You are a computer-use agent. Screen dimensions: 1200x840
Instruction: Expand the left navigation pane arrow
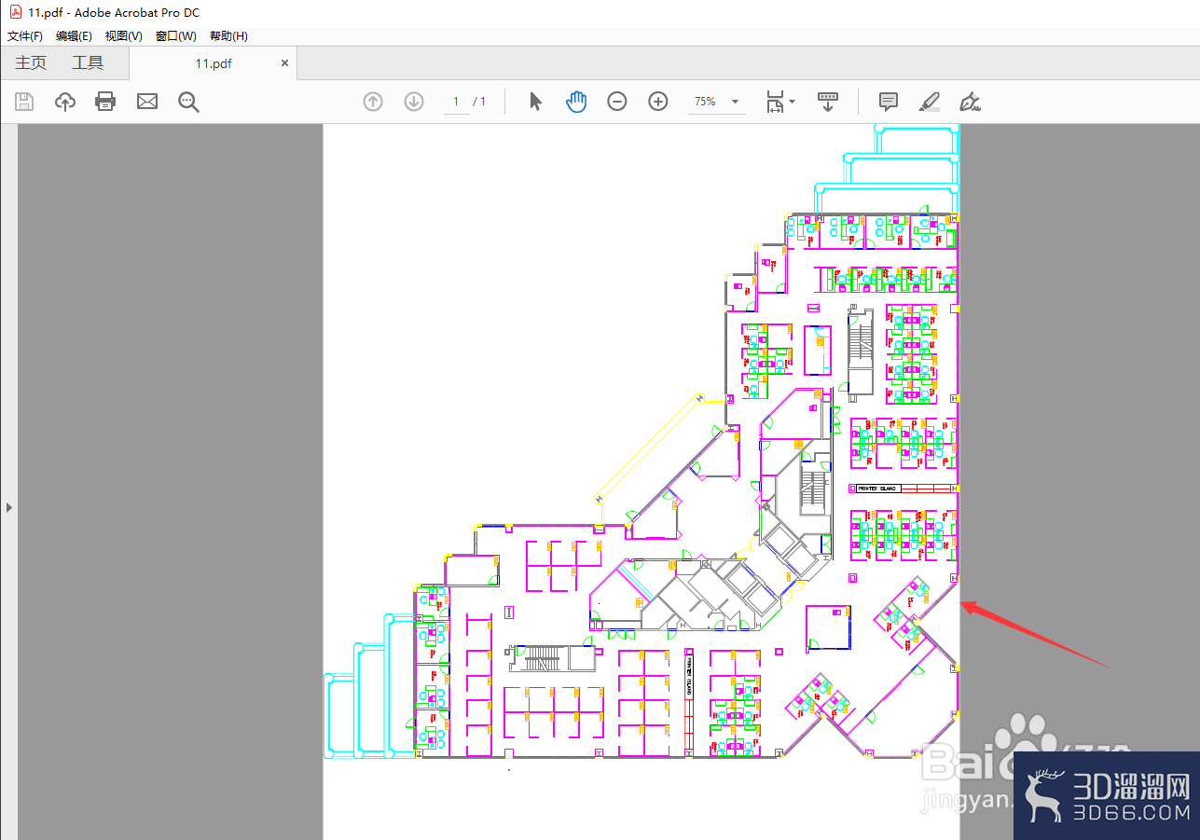[9, 507]
